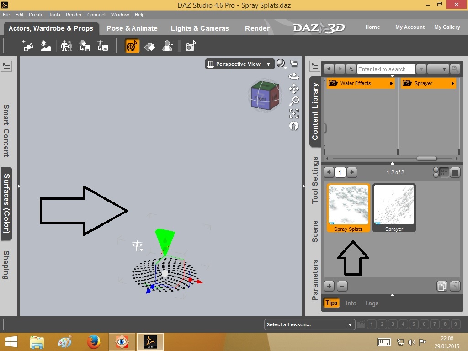Click the view cube Front face
This screenshot has height=351, width=468.
[x=260, y=98]
